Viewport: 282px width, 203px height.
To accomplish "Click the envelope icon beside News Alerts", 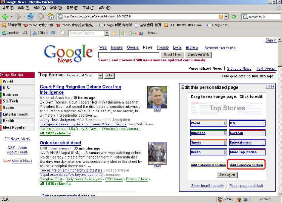I will tap(7, 139).
